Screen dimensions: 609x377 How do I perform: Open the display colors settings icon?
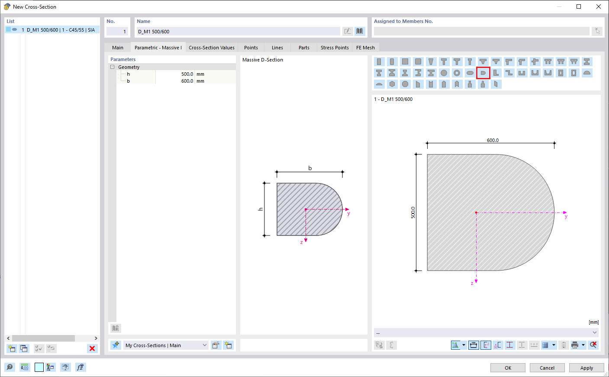pos(50,367)
